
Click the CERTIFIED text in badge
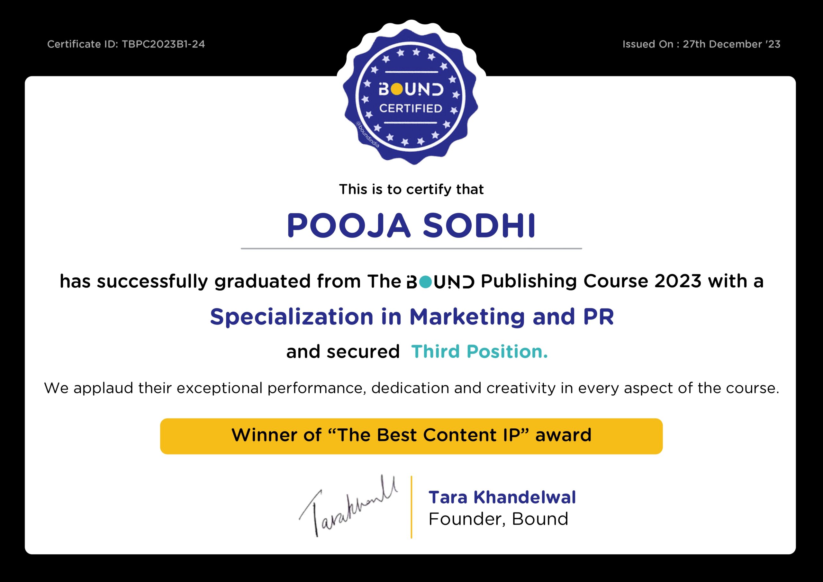coord(411,108)
